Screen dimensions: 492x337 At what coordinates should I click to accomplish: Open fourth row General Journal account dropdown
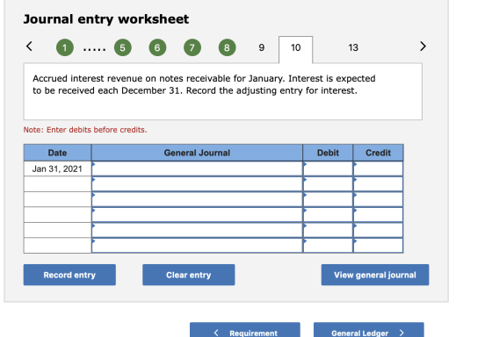tap(197, 215)
